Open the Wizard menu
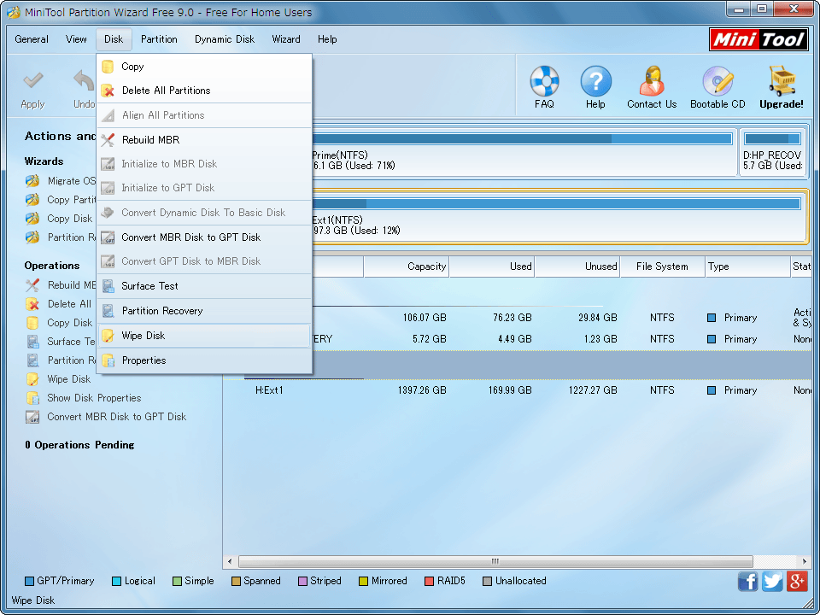The width and height of the screenshot is (820, 615). 286,39
